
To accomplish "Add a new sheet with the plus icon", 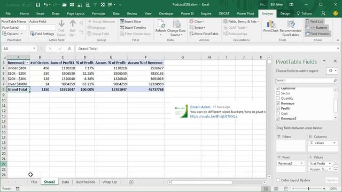I will [x=131, y=182].
